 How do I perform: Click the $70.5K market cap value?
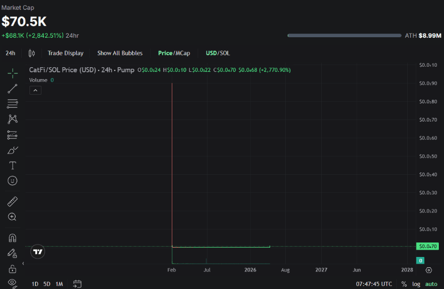[24, 22]
